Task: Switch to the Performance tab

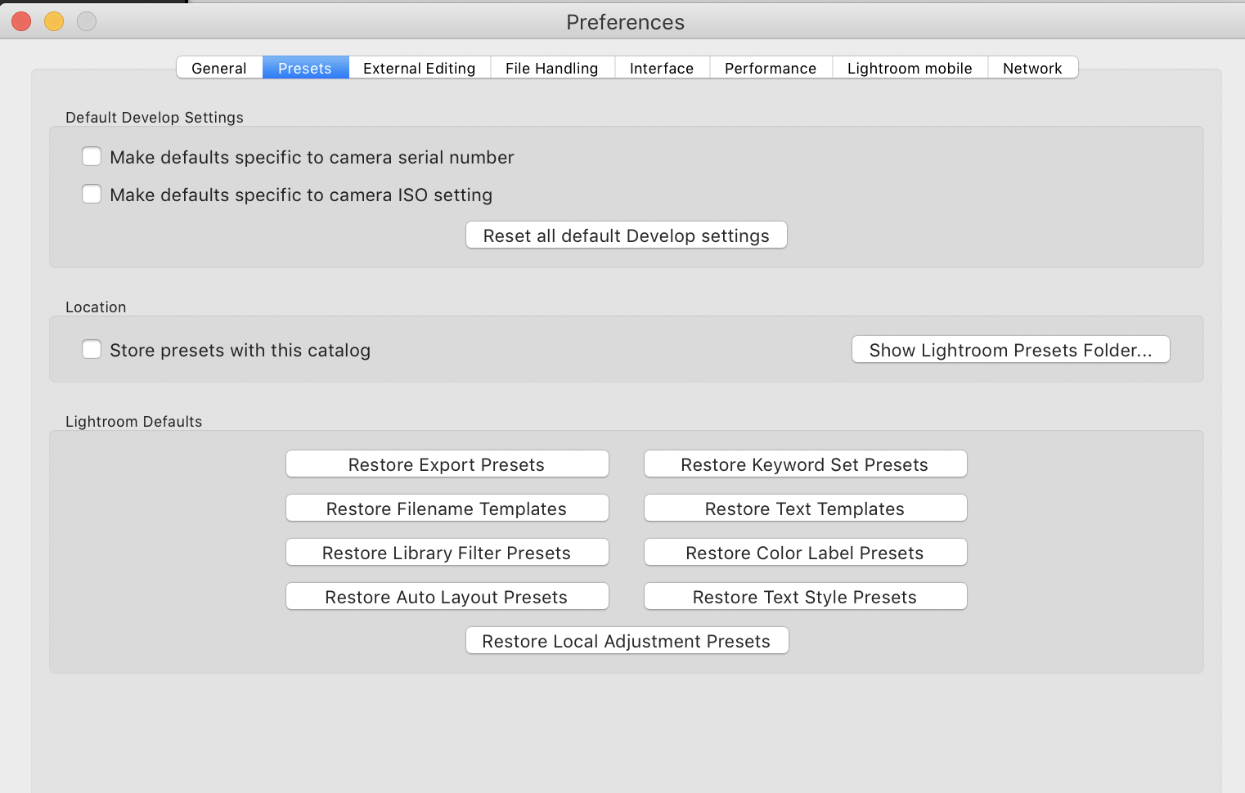Action: (x=771, y=68)
